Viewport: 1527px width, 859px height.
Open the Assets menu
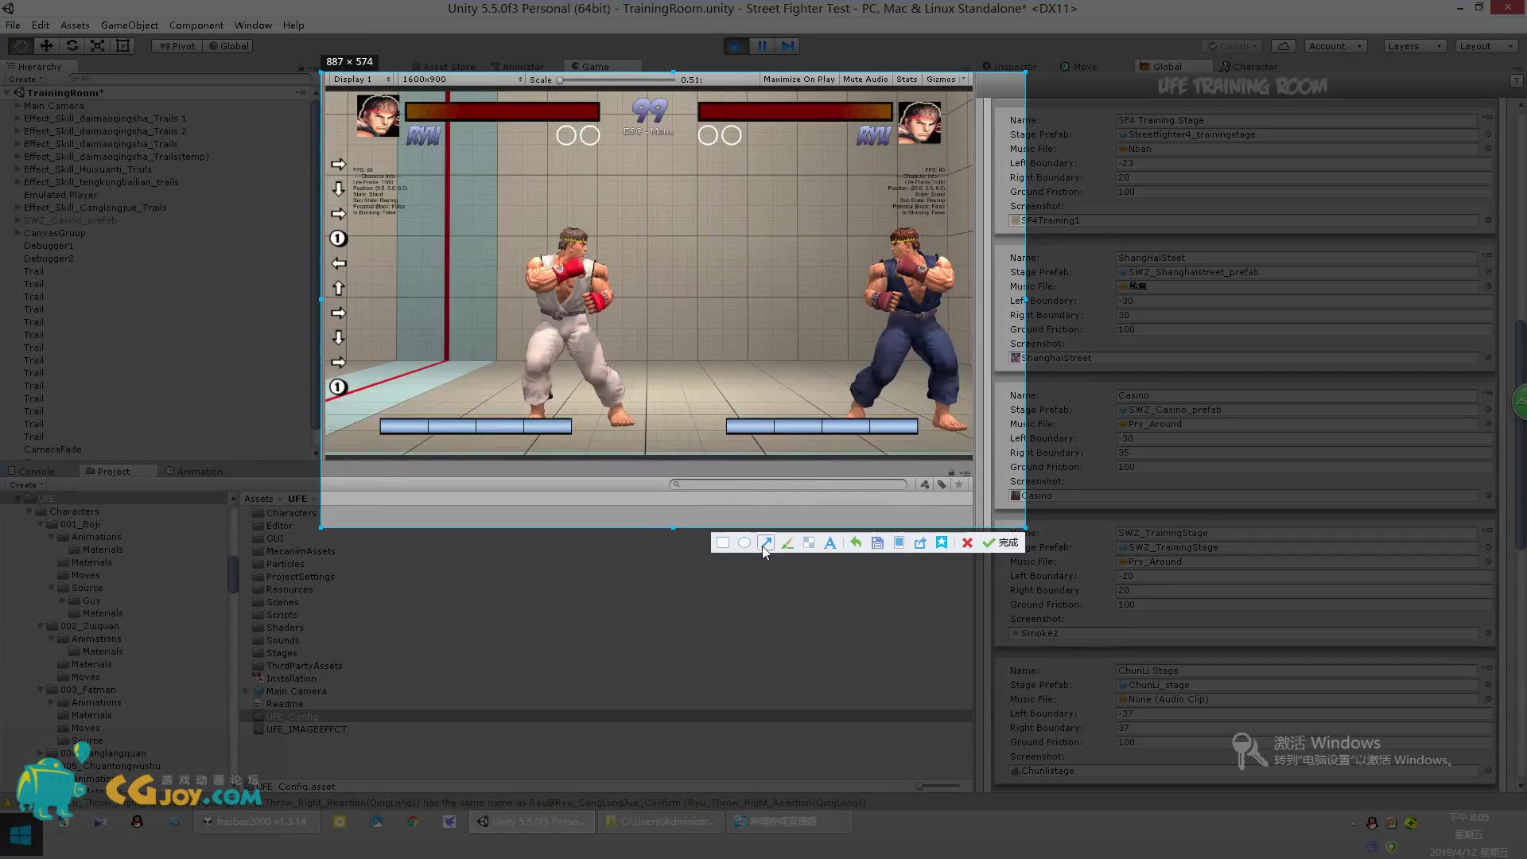click(x=75, y=25)
